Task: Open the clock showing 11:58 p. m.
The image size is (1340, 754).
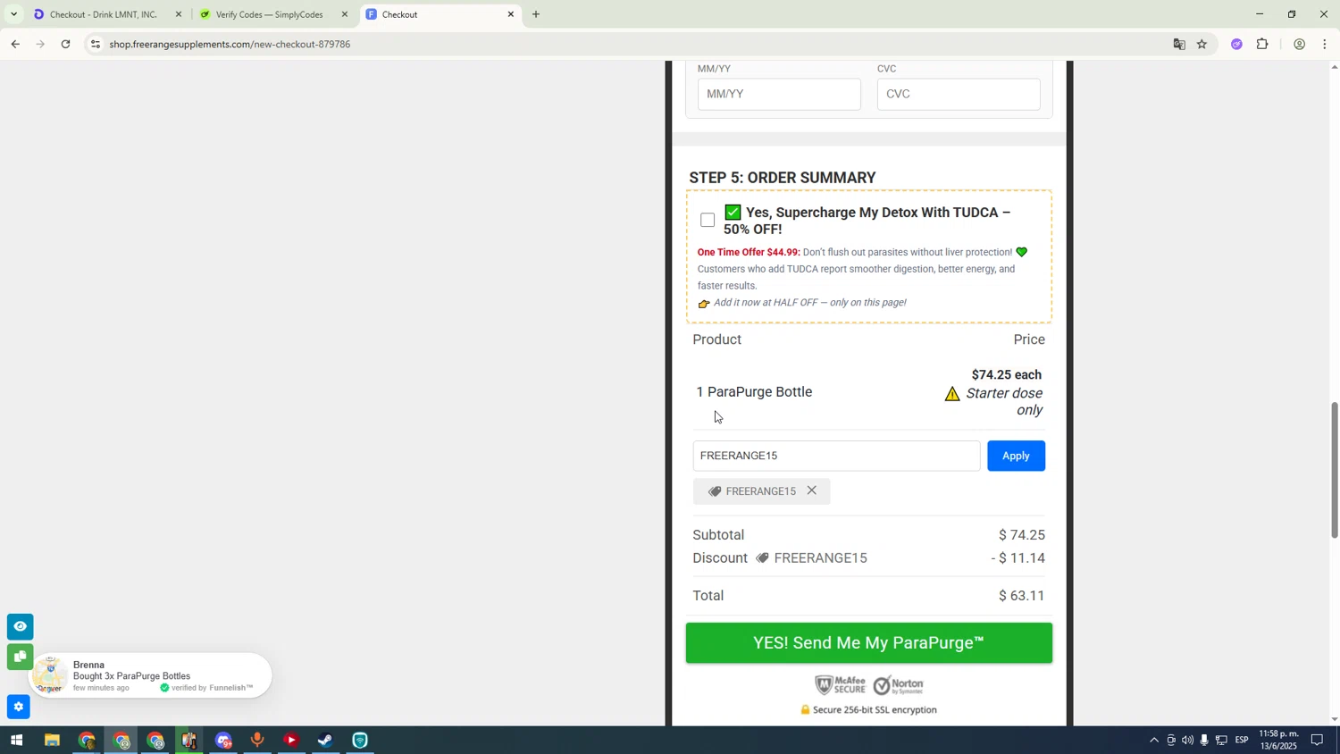Action: point(1278,740)
